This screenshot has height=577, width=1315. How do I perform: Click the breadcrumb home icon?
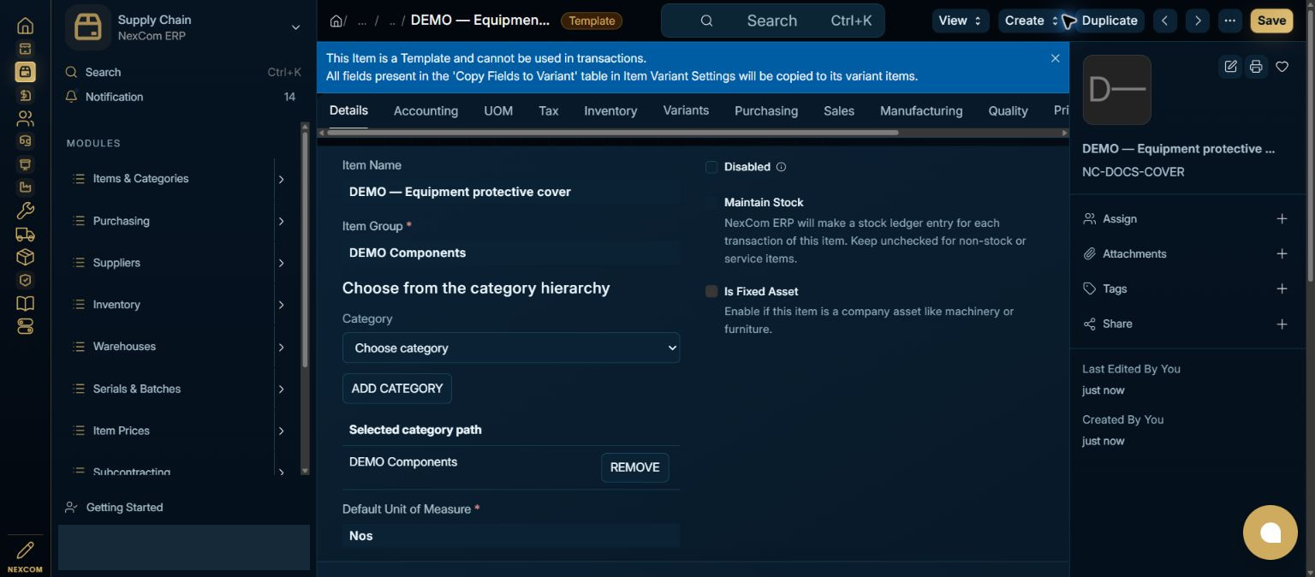click(x=336, y=21)
